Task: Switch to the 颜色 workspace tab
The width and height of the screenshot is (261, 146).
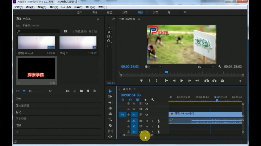Action: point(109,12)
